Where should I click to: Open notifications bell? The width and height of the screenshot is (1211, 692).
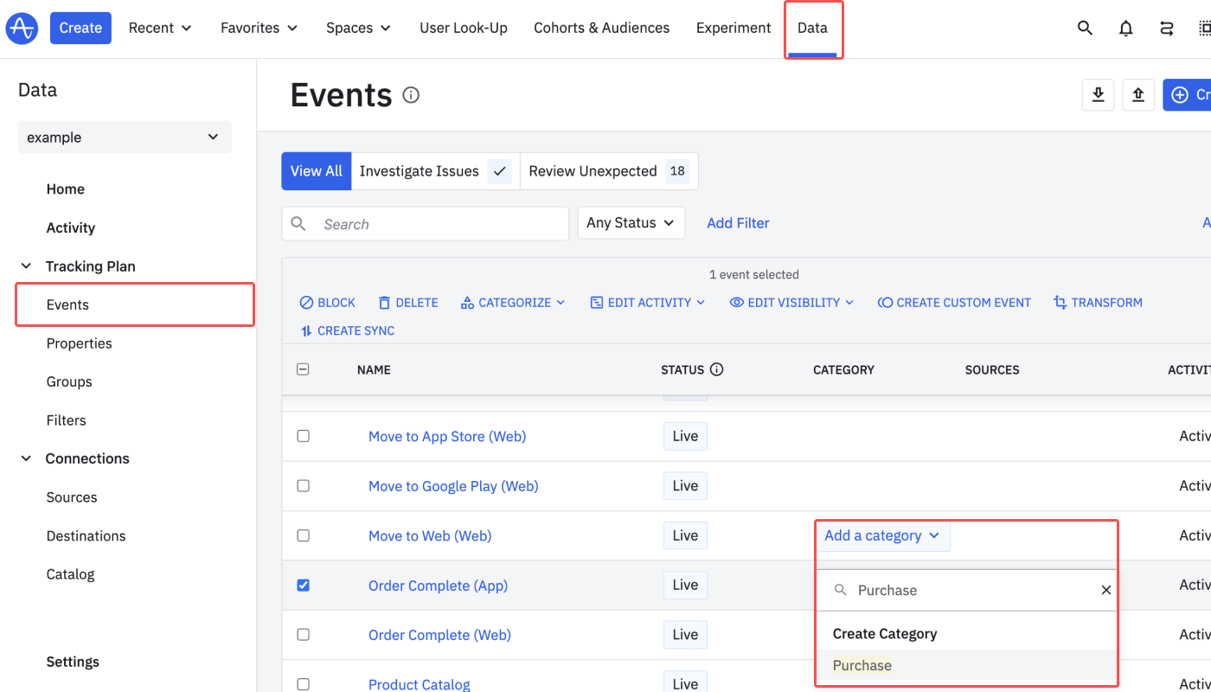point(1125,28)
